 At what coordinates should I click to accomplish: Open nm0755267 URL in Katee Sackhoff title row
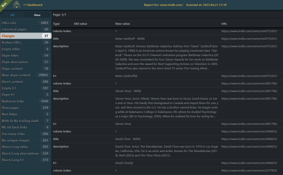(249, 39)
